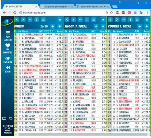Move the SHOOT. T. TOTAL panel right

pos(73,20)
